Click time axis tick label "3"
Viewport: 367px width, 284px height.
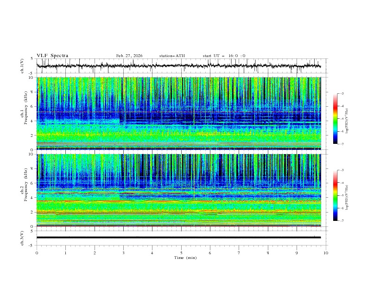tap(123, 253)
